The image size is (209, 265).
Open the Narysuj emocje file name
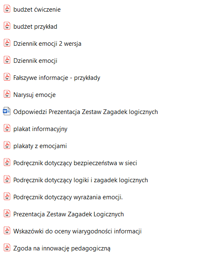pos(34,95)
